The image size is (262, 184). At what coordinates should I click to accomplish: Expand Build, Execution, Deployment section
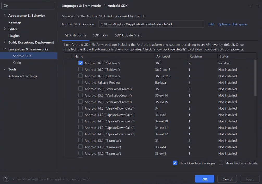5,42
